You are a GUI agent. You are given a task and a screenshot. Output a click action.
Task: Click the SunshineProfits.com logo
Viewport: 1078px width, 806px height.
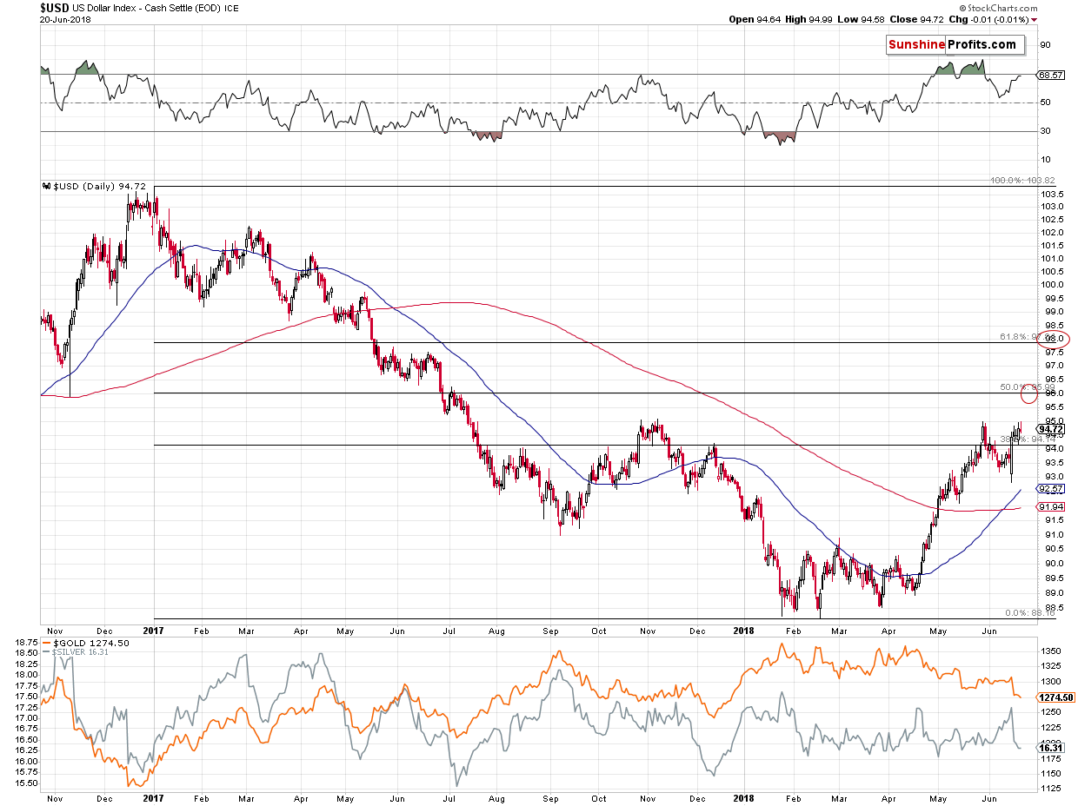952,45
